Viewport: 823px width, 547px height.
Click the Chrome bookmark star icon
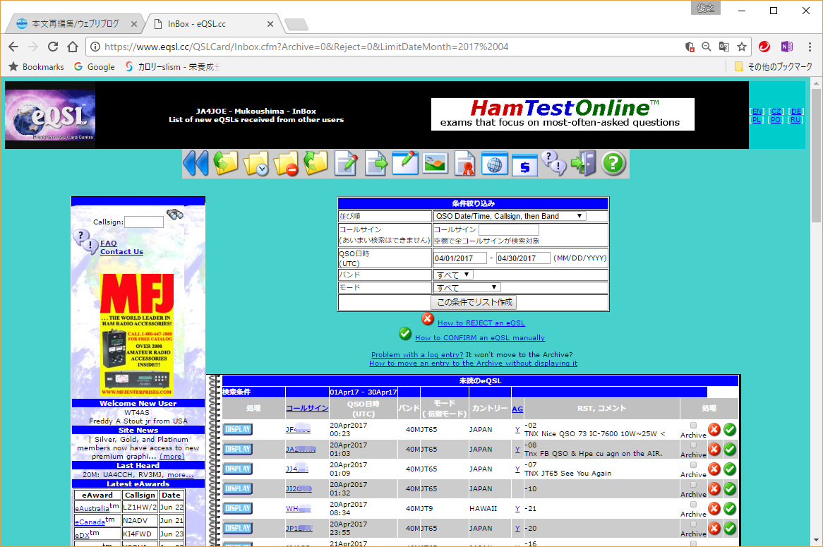click(742, 47)
